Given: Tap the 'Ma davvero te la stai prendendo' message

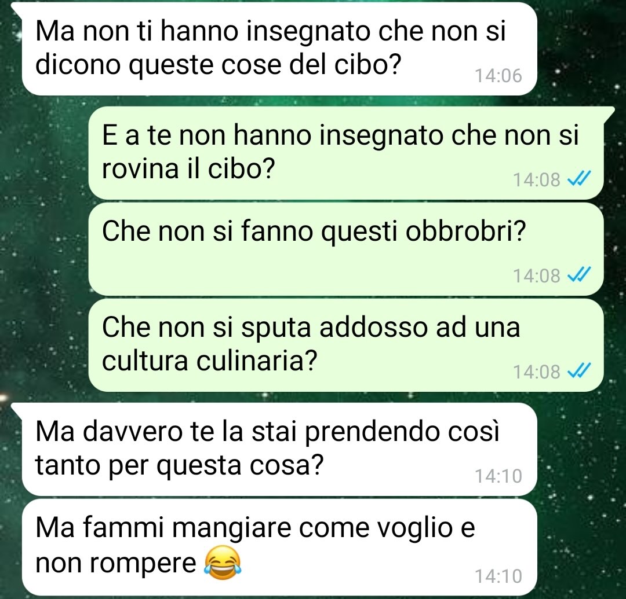Looking at the screenshot, I should (279, 449).
